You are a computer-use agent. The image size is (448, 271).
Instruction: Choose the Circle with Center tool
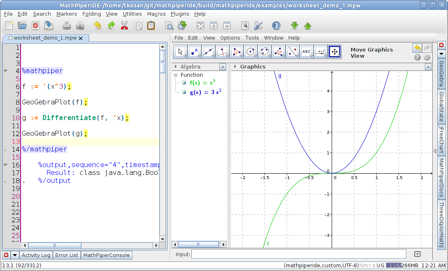250,52
